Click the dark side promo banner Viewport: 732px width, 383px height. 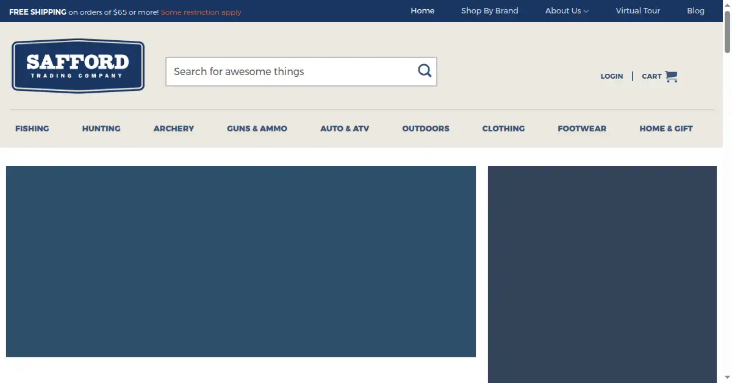click(x=602, y=274)
